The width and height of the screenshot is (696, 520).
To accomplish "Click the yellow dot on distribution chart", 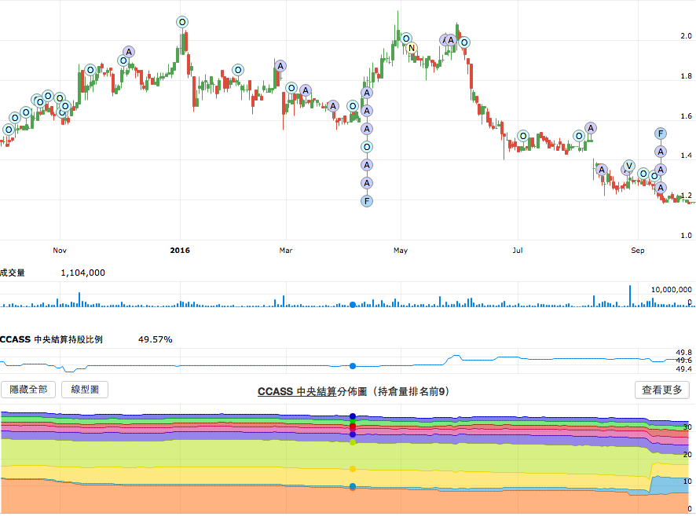I will pyautogui.click(x=353, y=469).
